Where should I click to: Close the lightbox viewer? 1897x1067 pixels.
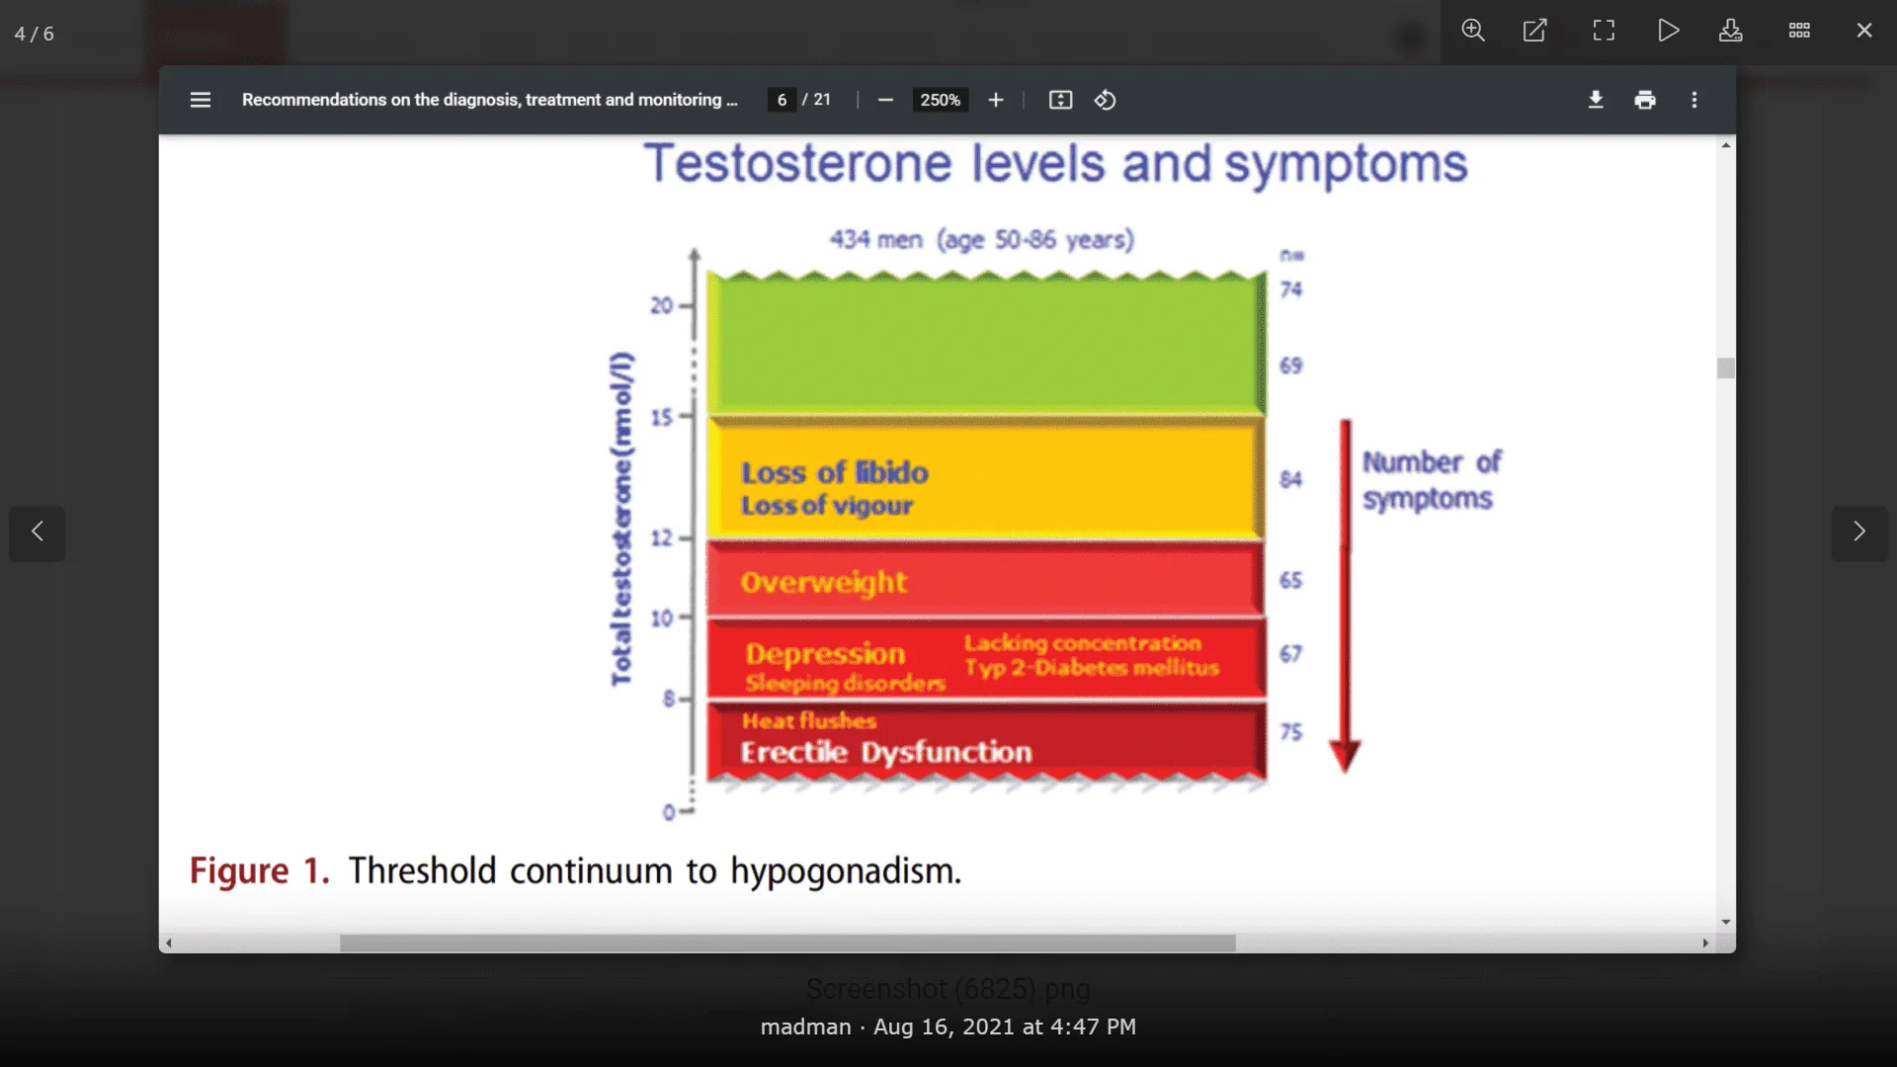pos(1864,31)
